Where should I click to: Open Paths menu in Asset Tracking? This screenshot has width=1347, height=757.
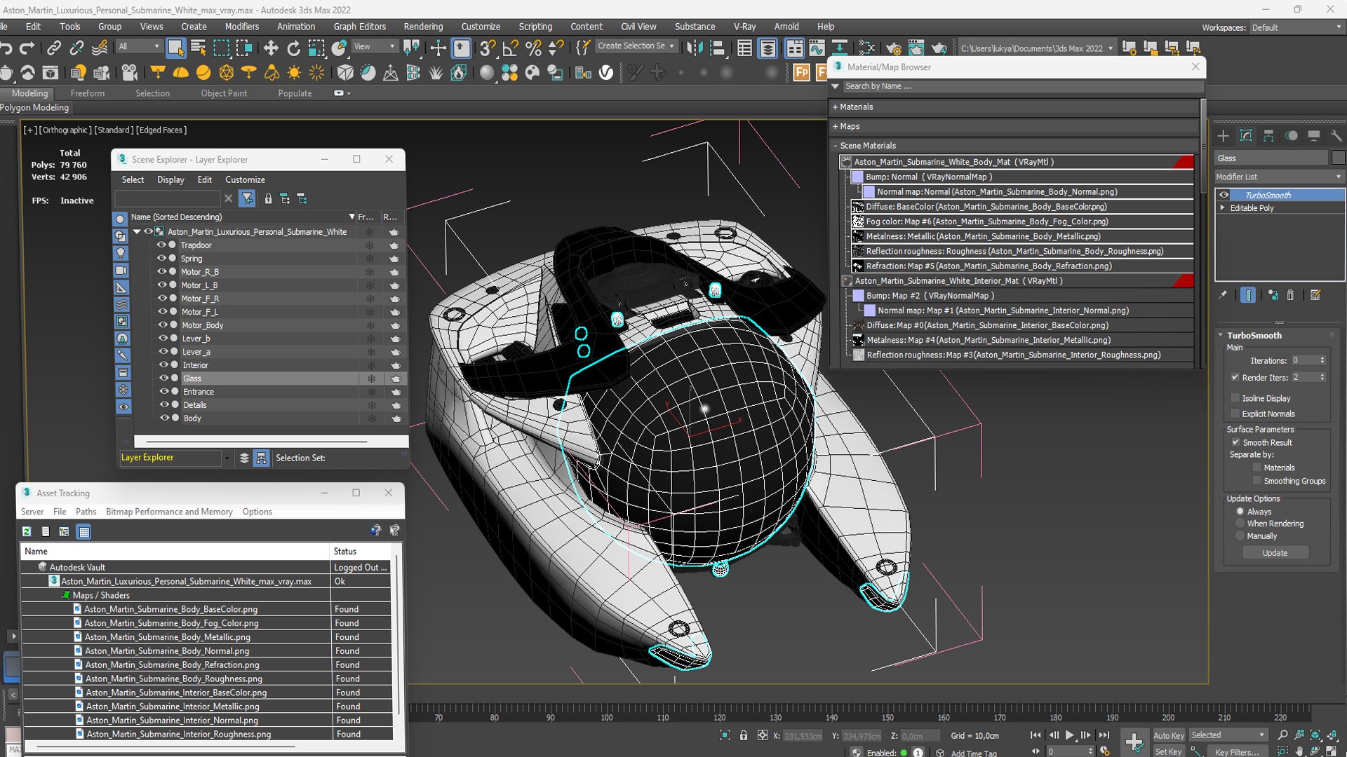click(x=86, y=512)
